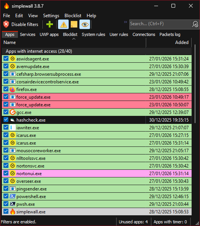
Task: Uncheck the firefox.exe checkbox
Action: click(x=6, y=89)
